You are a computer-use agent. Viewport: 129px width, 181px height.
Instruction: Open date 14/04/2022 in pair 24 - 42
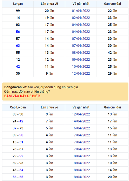(81, 121)
